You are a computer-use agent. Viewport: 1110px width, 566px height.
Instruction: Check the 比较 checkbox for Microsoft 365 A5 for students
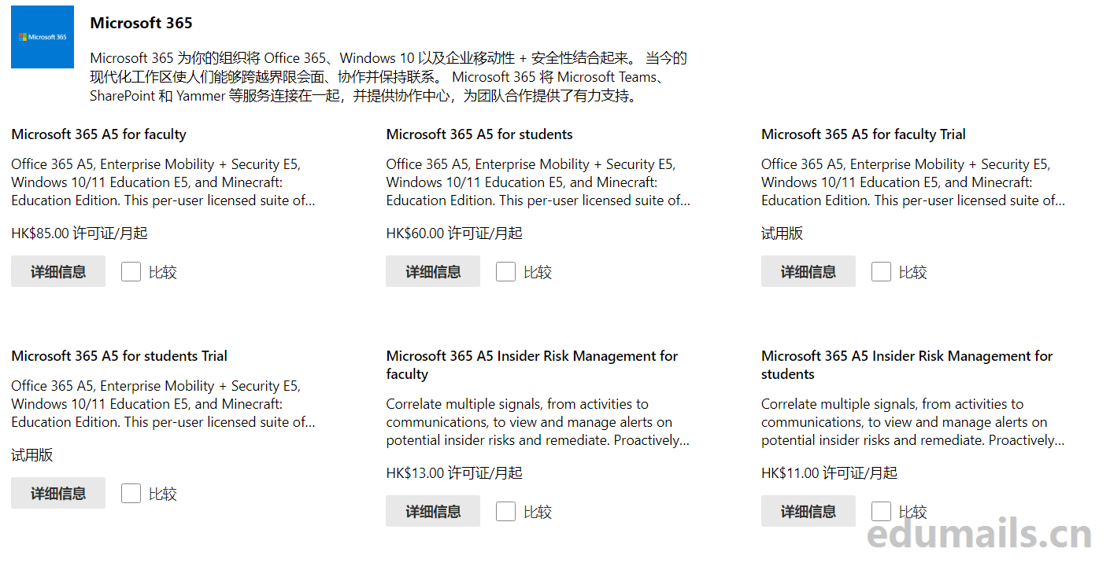(x=506, y=271)
